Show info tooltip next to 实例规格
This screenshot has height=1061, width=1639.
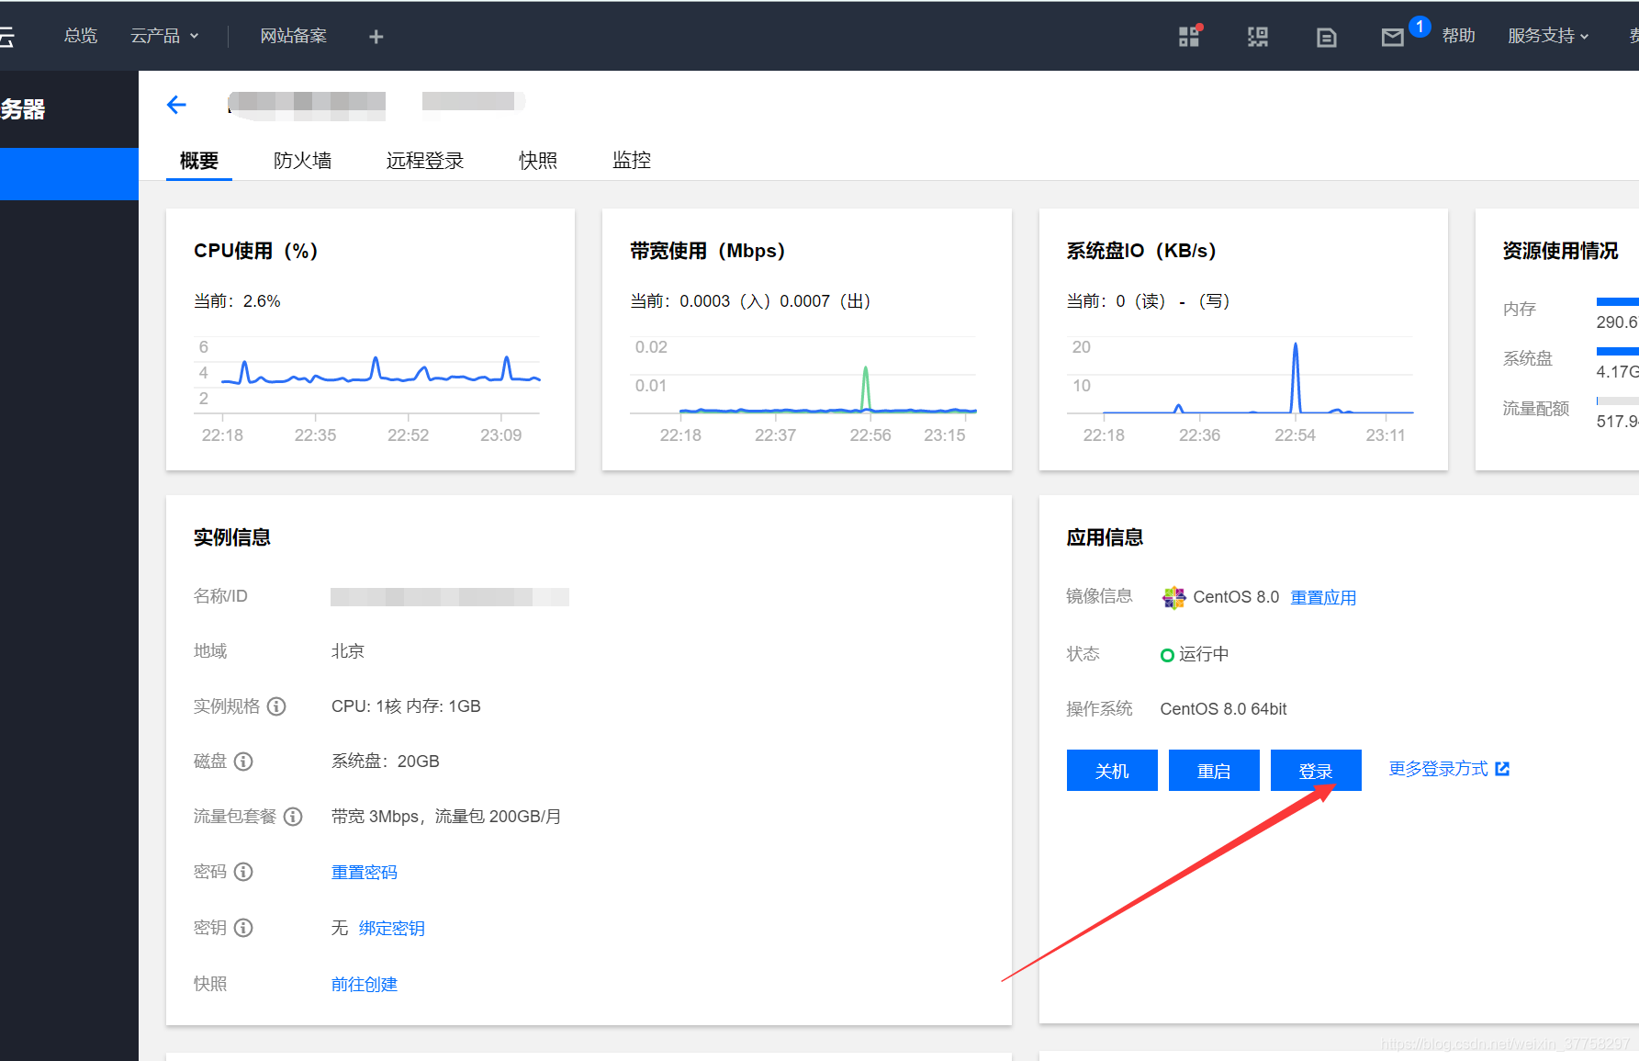(x=276, y=706)
